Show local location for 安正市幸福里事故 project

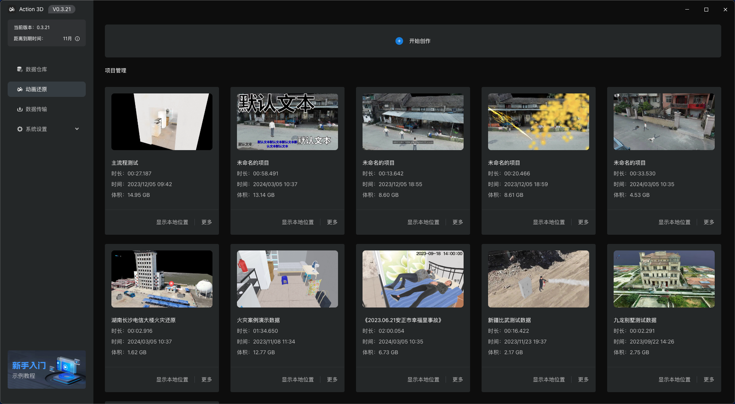(423, 379)
